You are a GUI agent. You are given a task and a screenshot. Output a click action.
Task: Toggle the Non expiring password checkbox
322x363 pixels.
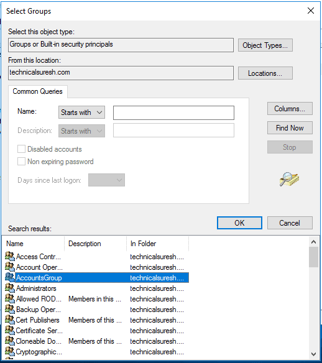tap(21, 162)
